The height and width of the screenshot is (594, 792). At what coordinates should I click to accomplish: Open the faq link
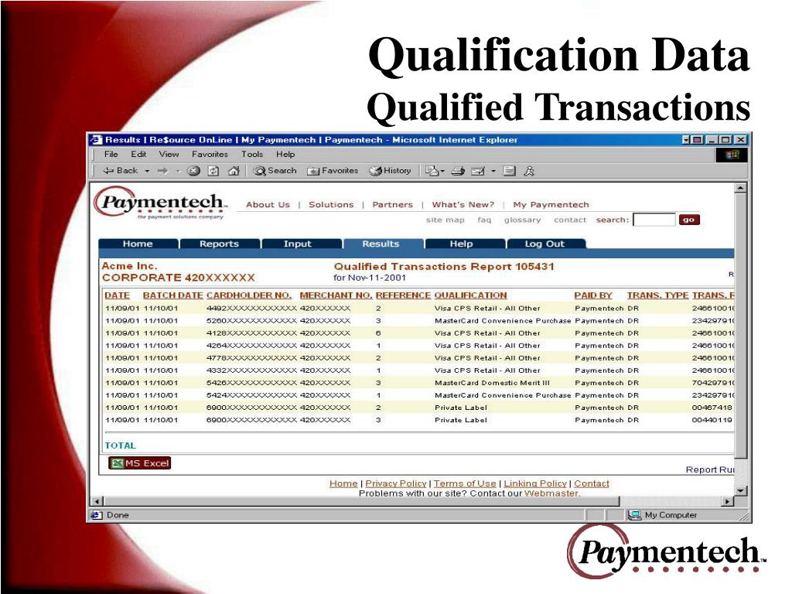484,220
